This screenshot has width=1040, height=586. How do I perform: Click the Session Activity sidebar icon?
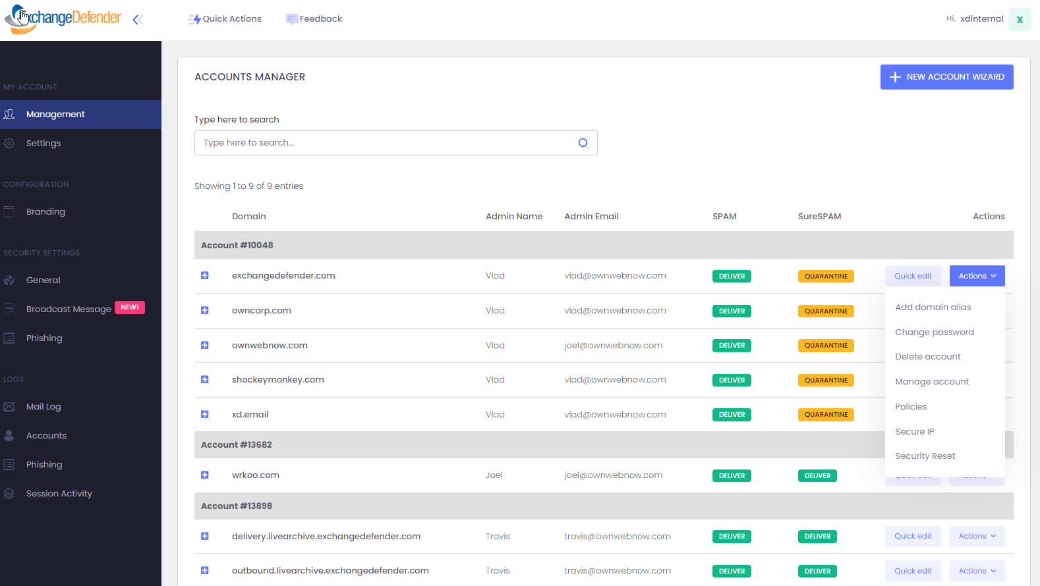pos(9,494)
